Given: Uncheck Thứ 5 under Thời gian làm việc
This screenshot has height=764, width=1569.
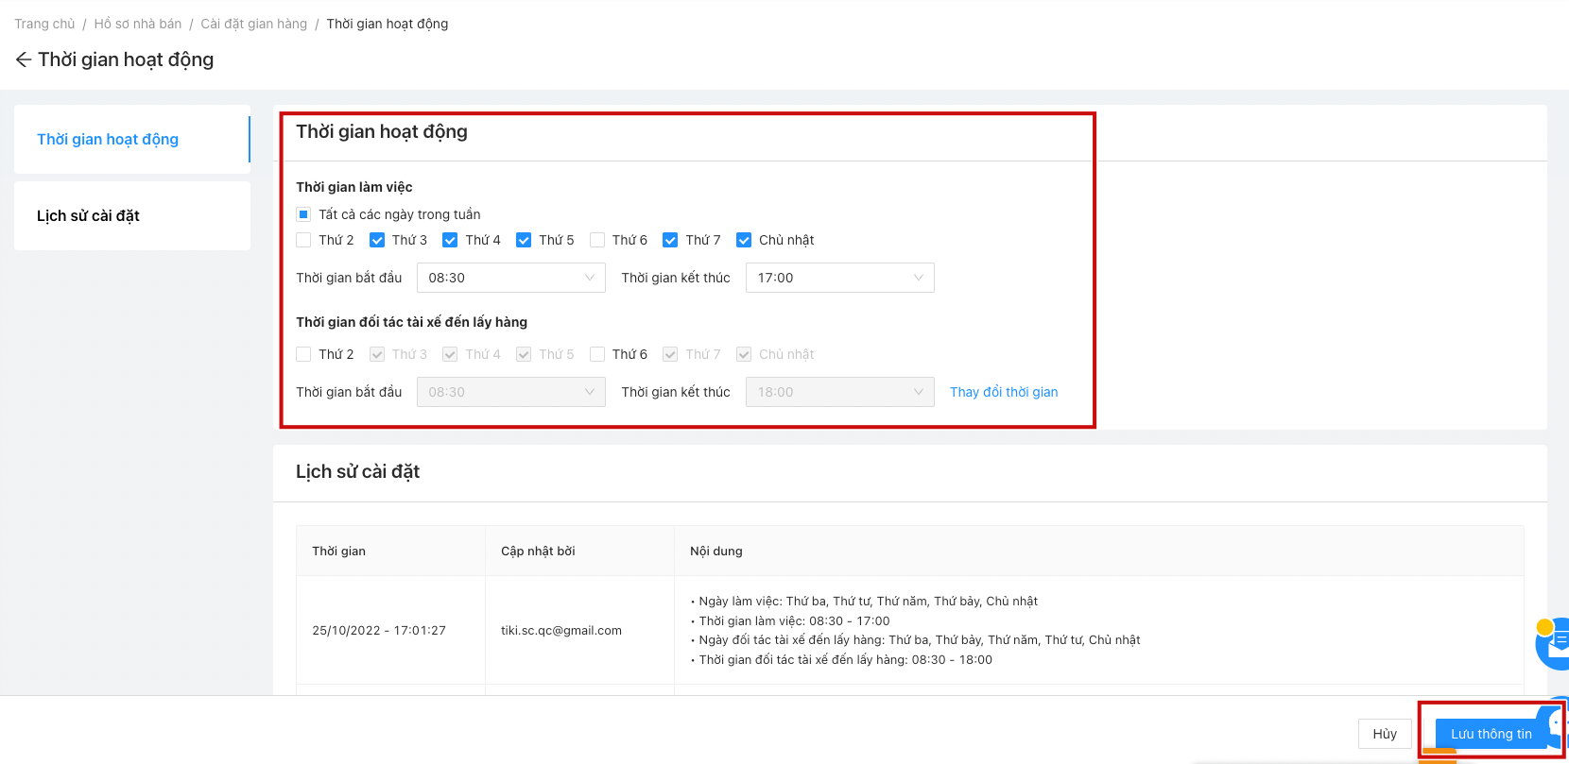Looking at the screenshot, I should [x=524, y=240].
